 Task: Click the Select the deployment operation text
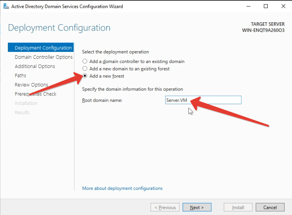tap(115, 52)
